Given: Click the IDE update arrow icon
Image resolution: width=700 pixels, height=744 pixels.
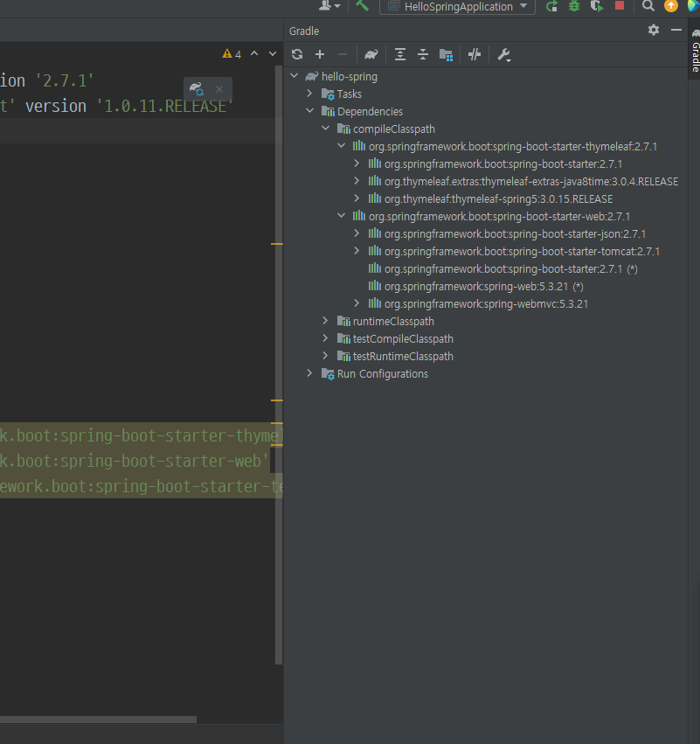Looking at the screenshot, I should click(x=671, y=6).
